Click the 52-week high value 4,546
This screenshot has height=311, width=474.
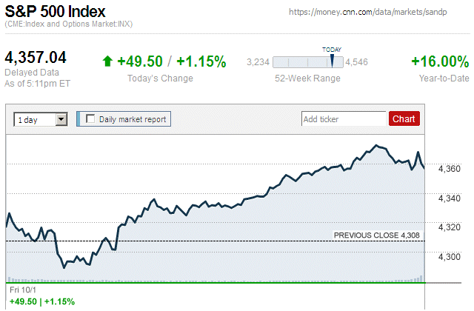click(357, 62)
